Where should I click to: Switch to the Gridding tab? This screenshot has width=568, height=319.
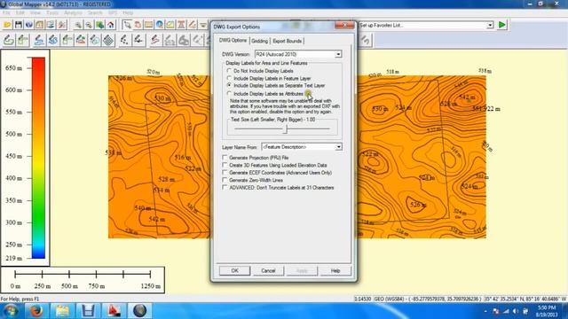259,41
